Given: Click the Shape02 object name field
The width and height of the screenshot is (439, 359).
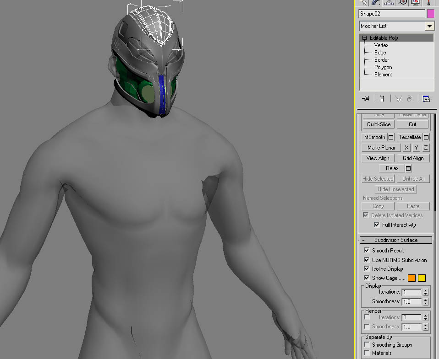Looking at the screenshot, I should tap(392, 14).
